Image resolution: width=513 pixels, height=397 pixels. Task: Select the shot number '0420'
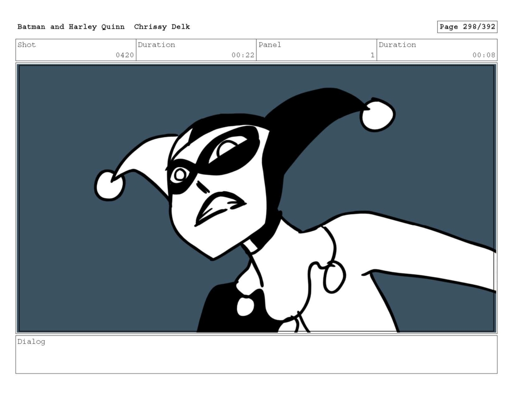pos(125,55)
